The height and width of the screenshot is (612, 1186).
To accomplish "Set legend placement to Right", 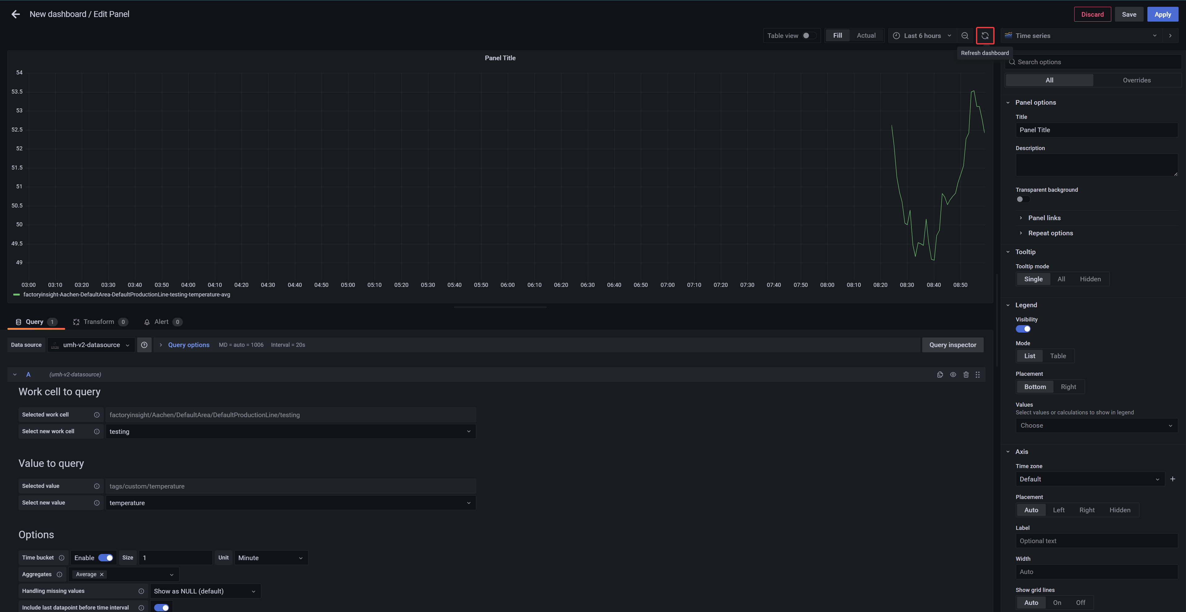I will (1068, 387).
